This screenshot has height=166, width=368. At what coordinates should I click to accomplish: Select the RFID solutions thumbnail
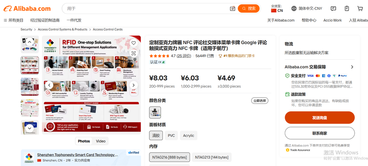point(30,65)
